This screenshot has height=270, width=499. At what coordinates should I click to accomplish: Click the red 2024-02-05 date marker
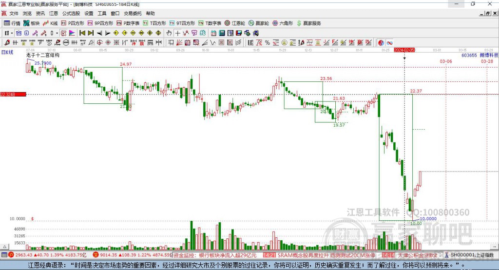point(404,50)
